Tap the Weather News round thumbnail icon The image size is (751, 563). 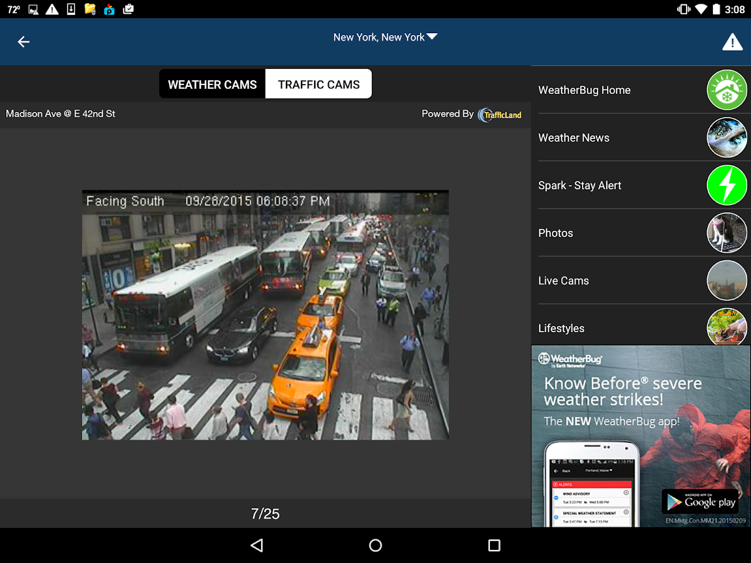pos(727,138)
